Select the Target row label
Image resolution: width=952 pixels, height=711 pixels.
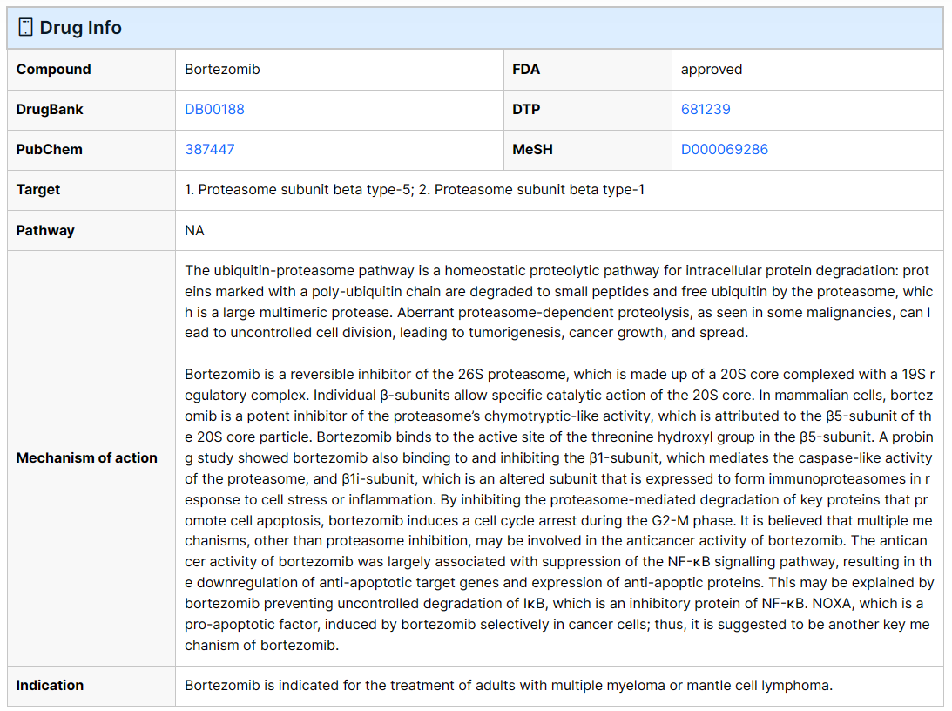pos(38,189)
